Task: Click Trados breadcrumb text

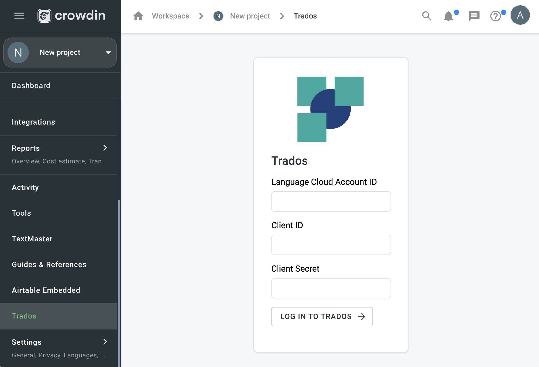Action: (305, 16)
